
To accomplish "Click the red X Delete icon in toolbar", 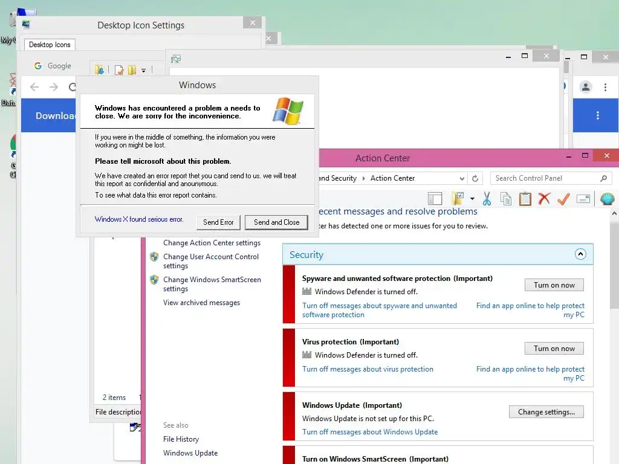I will click(x=544, y=199).
